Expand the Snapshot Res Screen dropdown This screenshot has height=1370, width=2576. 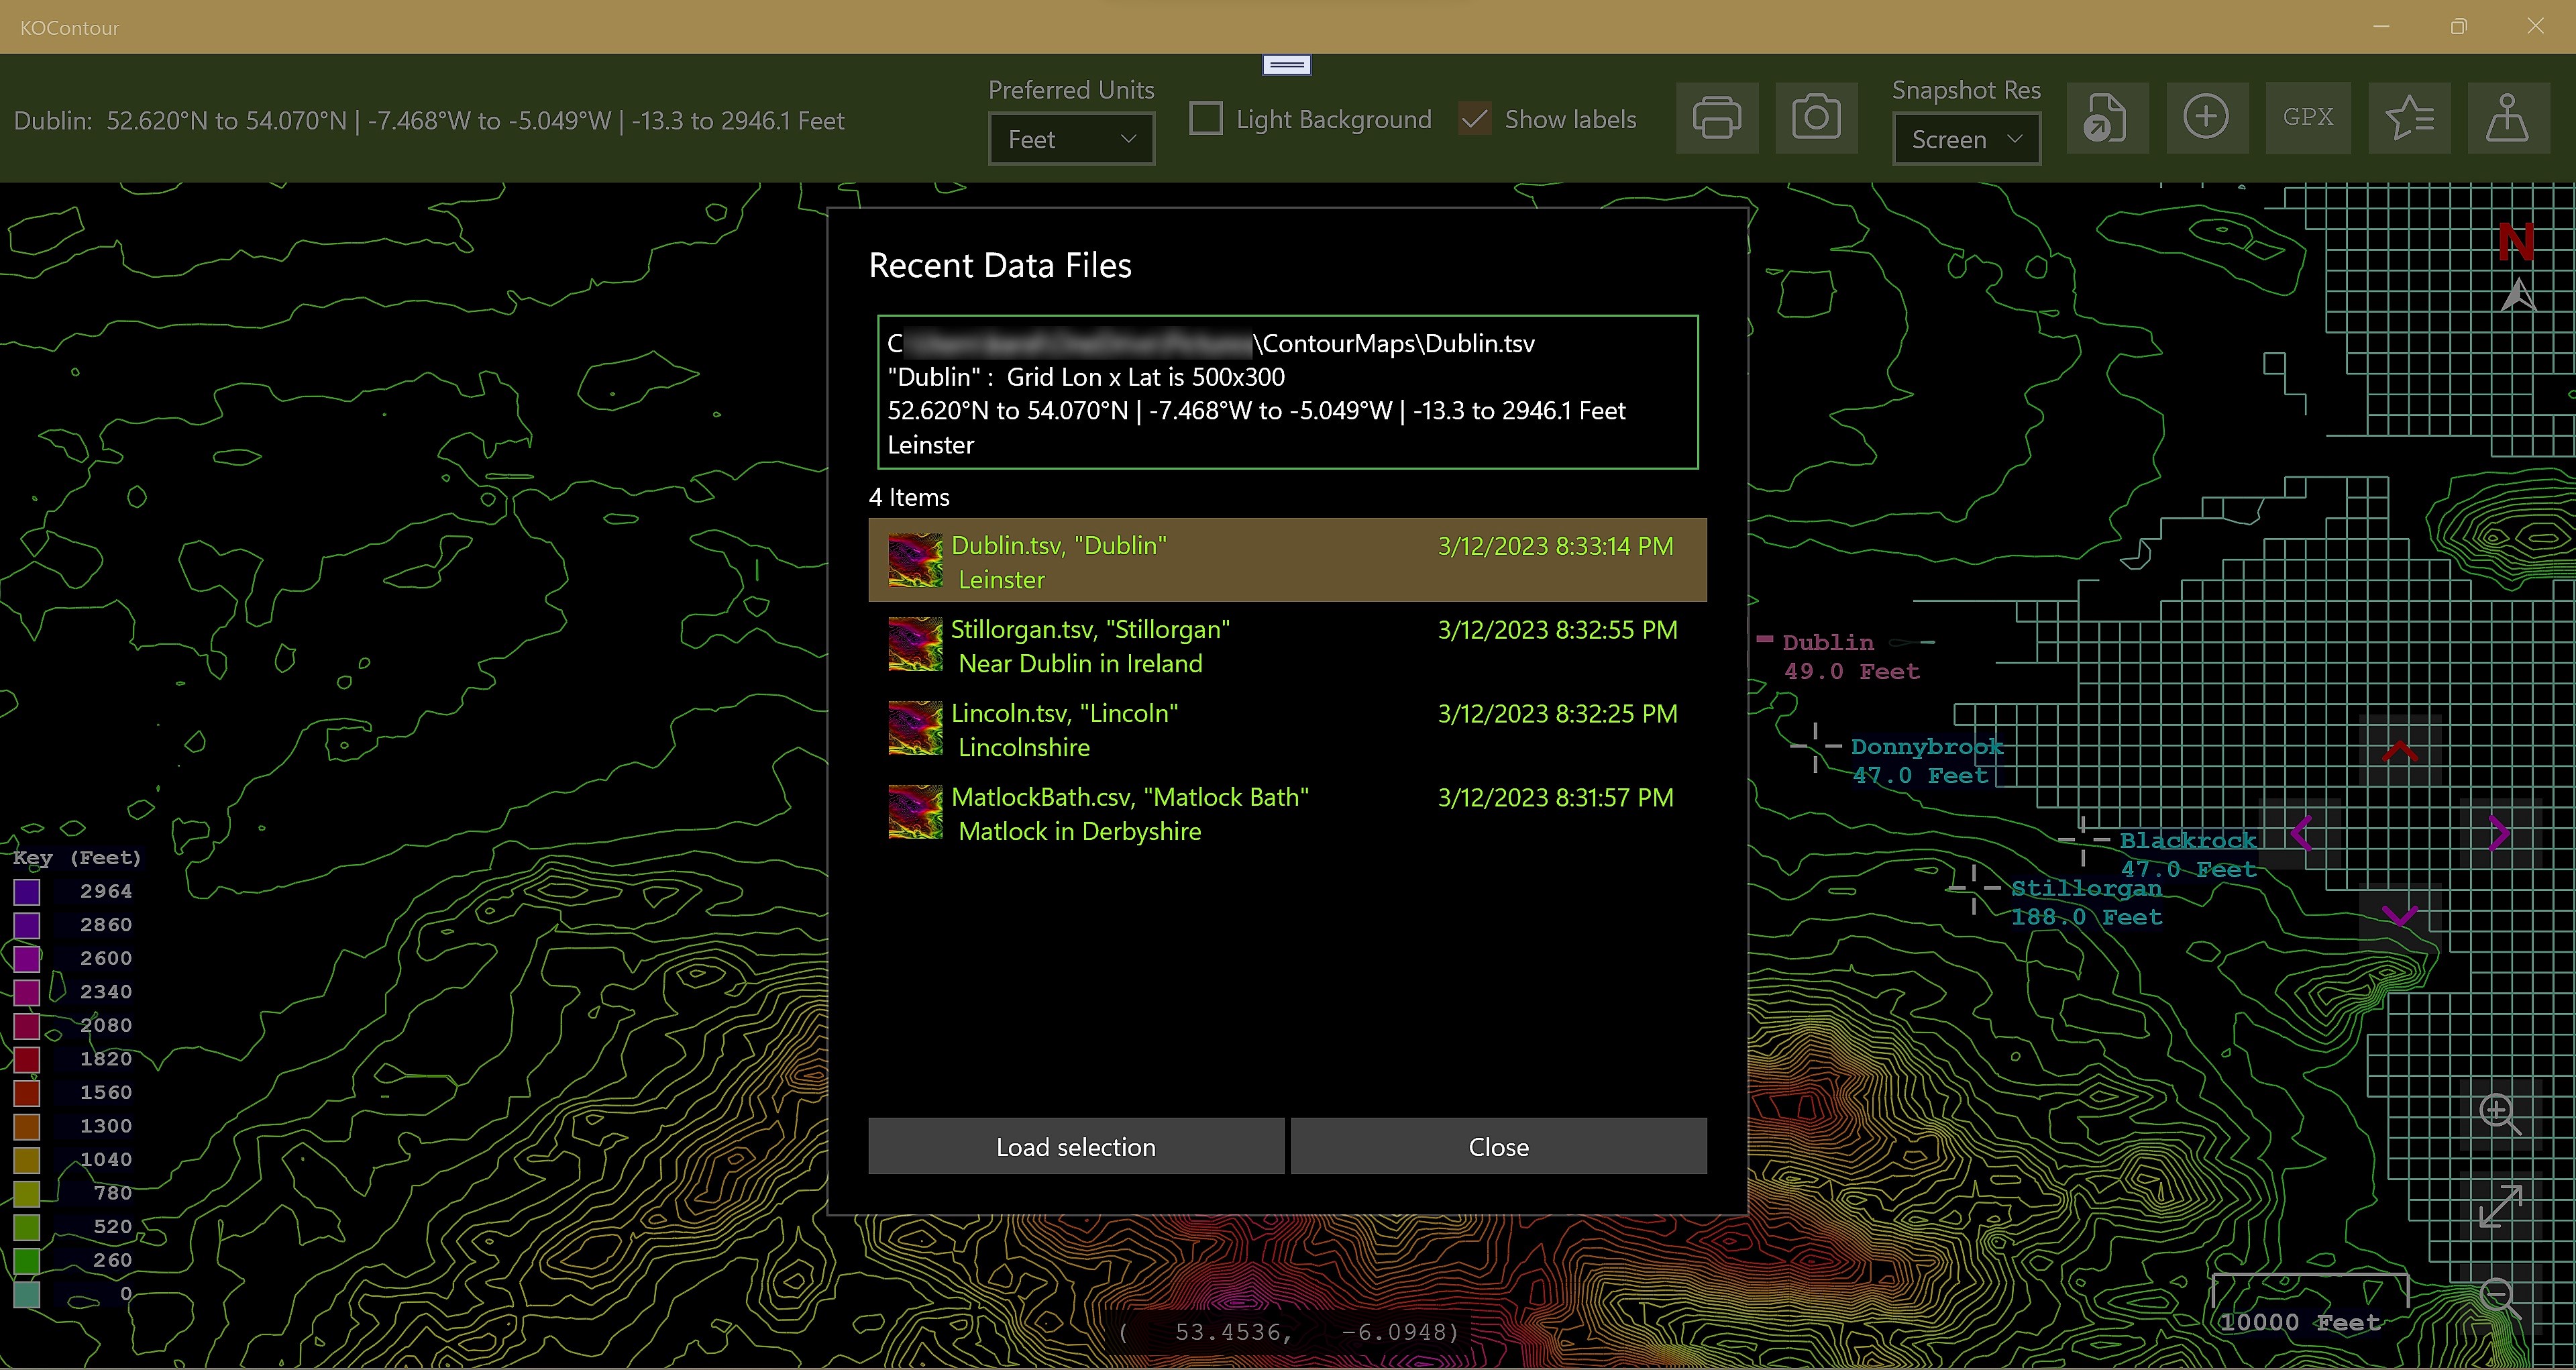point(1966,139)
